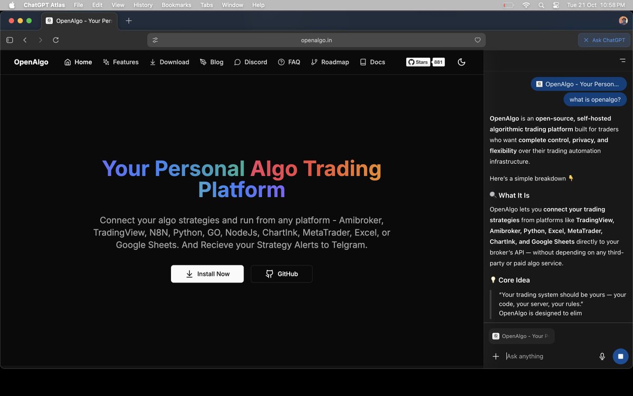Click the "What It Is" heading
The height and width of the screenshot is (396, 633).
514,195
